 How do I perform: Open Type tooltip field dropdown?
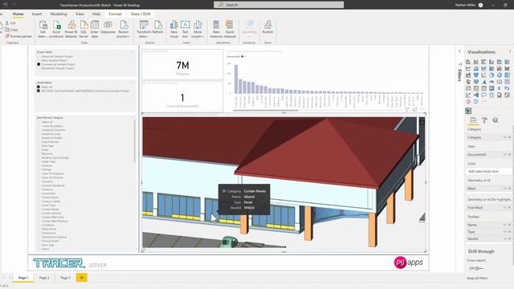[x=505, y=232]
